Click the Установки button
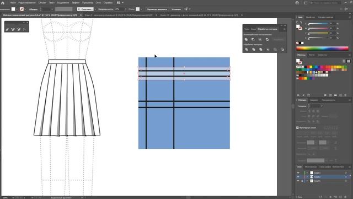Image resolution: width=353 pixels, height=199 pixels. tap(176, 9)
